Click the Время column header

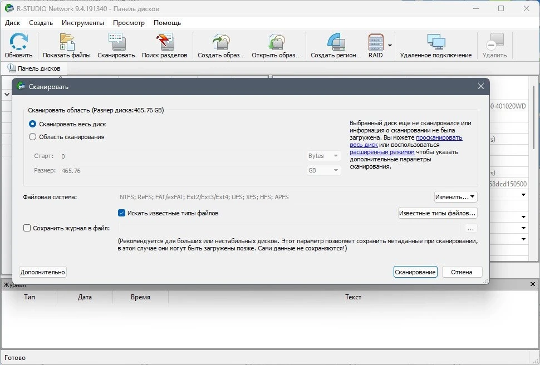pos(140,297)
